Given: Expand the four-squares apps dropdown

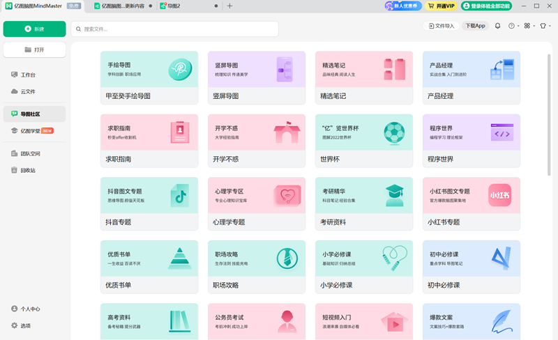Looking at the screenshot, I should click(528, 26).
